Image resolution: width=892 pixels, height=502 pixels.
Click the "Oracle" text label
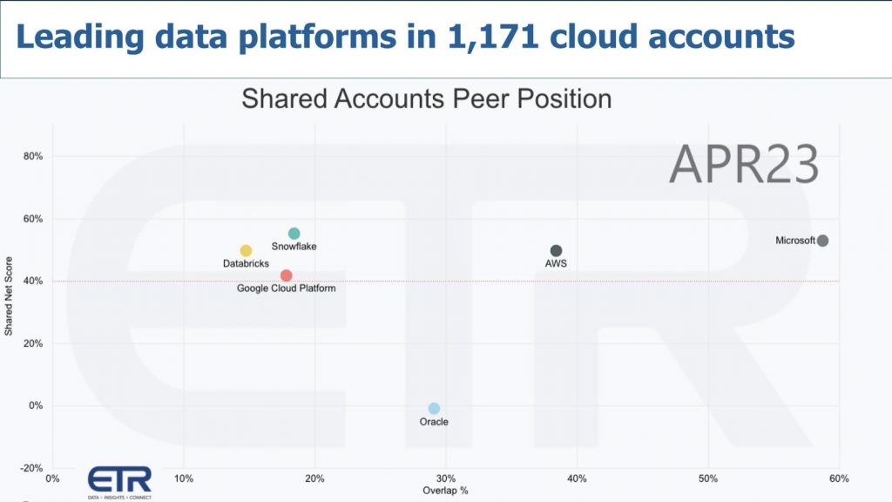click(434, 422)
